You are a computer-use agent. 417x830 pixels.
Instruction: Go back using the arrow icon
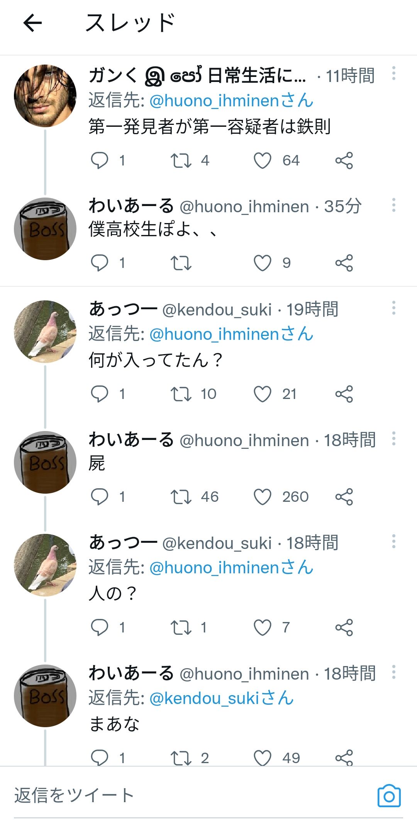[x=32, y=23]
